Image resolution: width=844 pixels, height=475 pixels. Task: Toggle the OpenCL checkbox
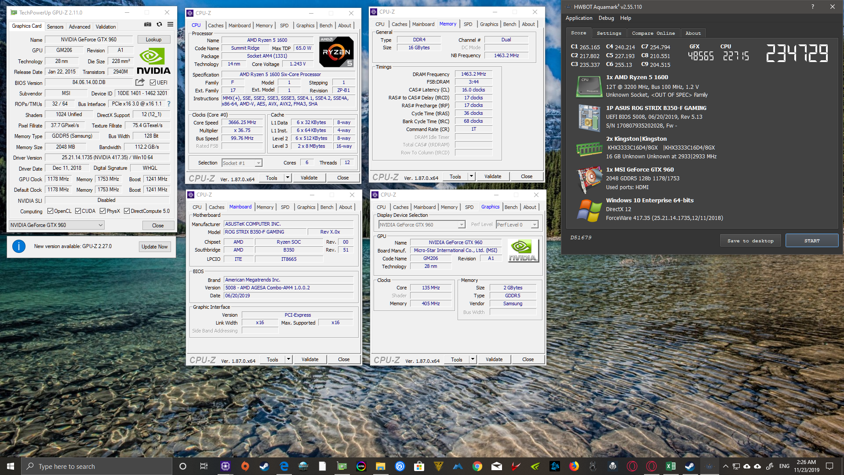(x=50, y=211)
